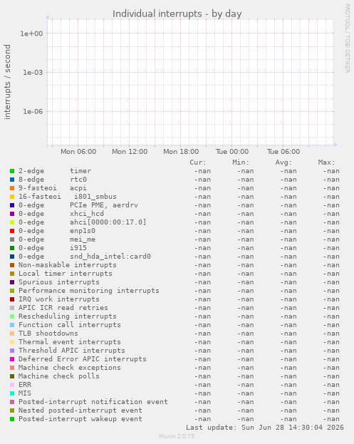
Task: Select the Non-maskable interrupts legend label
Action: (68, 265)
